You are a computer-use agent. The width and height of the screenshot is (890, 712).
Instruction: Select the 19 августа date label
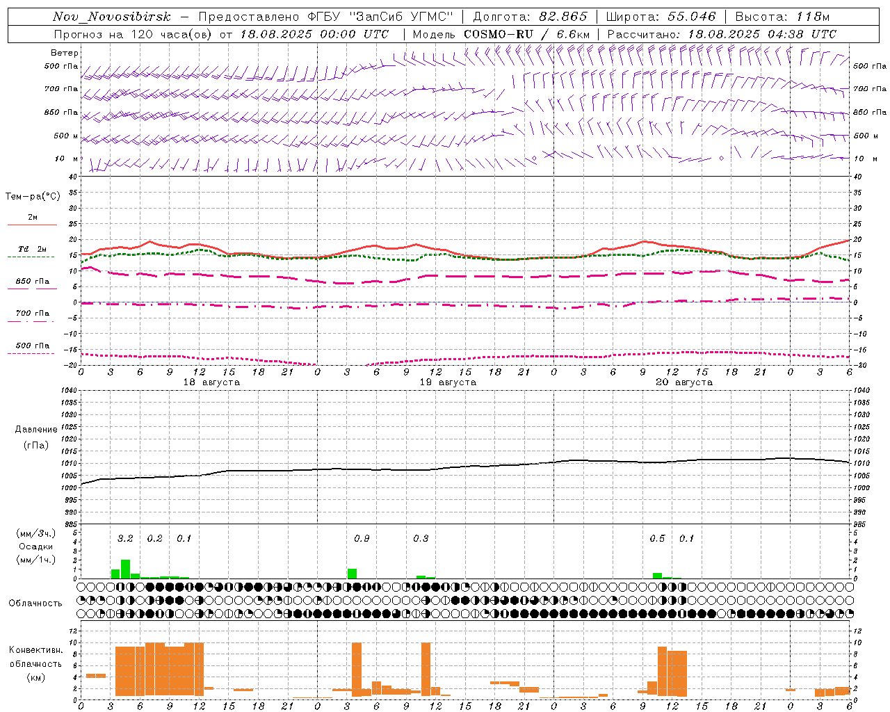[x=448, y=382]
